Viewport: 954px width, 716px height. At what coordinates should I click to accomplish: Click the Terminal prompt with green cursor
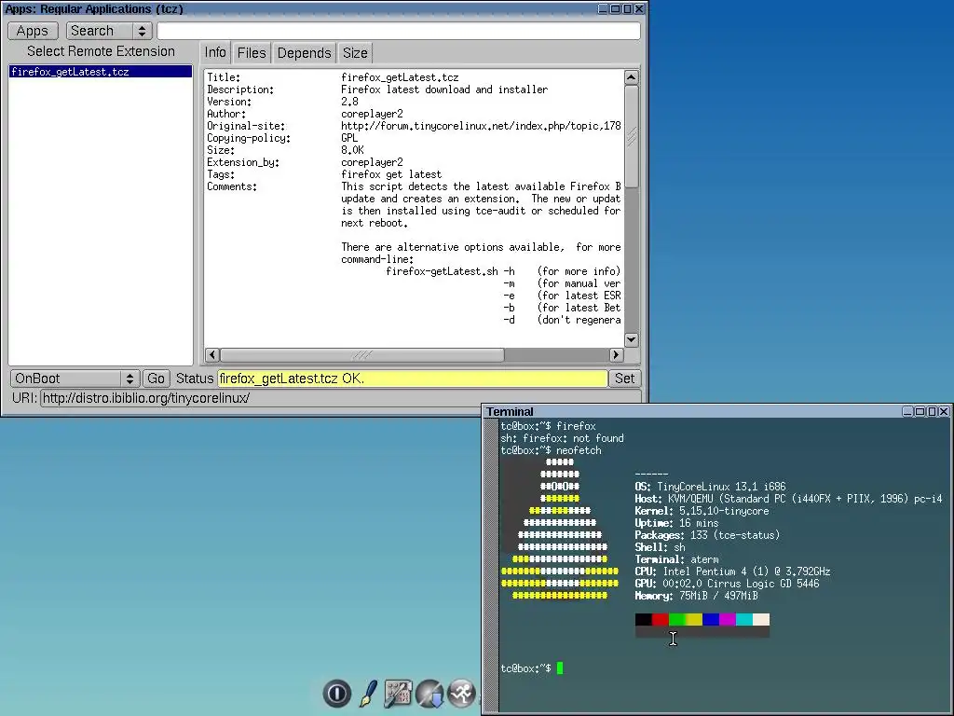coord(532,668)
